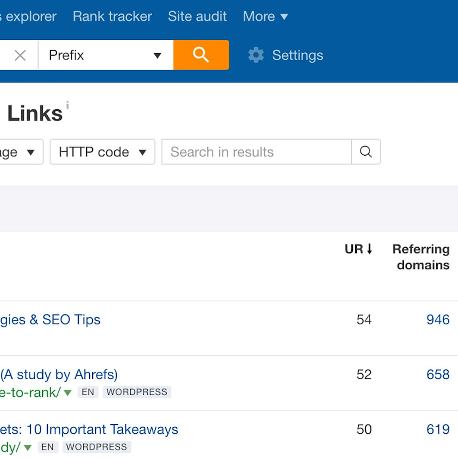
Task: Open the 946 referring domains link
Action: point(438,319)
